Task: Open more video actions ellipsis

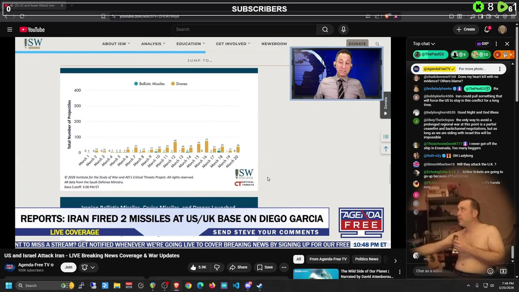Action: tap(284, 267)
